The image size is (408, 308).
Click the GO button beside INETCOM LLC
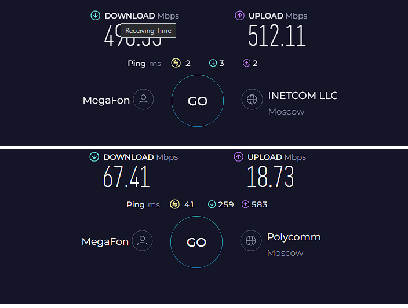click(x=198, y=101)
